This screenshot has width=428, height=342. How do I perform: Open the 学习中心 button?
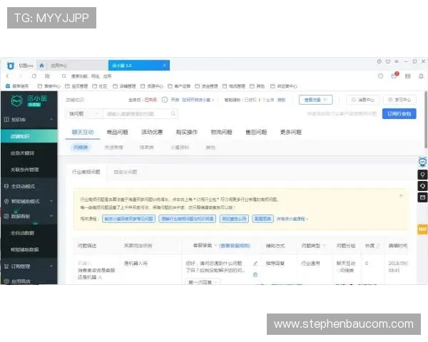(399, 100)
